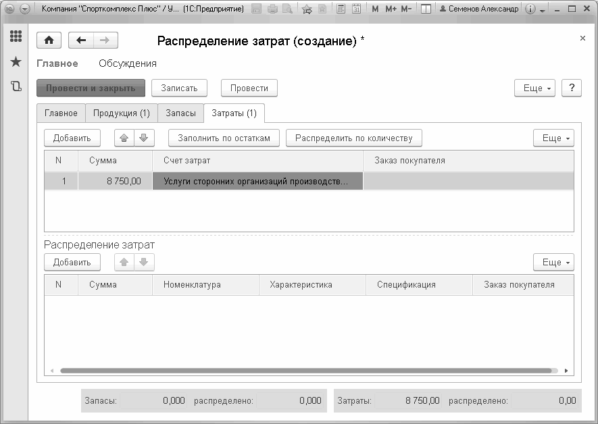
Task: Select Услуги сторонних организаций cell
Action: (257, 181)
